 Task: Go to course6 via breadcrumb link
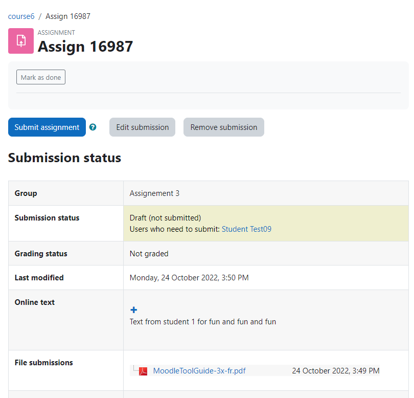tap(21, 16)
